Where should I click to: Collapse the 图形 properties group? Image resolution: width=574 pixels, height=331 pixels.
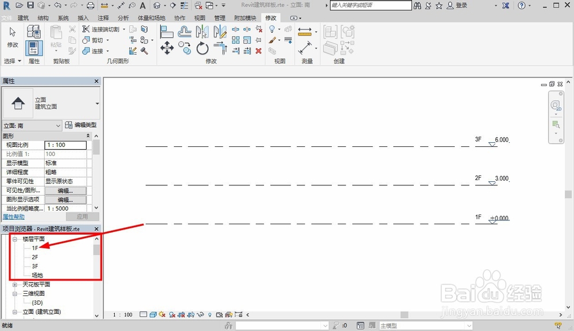88,136
